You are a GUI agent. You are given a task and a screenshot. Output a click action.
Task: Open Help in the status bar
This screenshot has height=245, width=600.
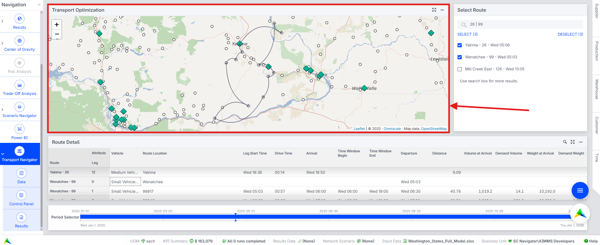591,241
